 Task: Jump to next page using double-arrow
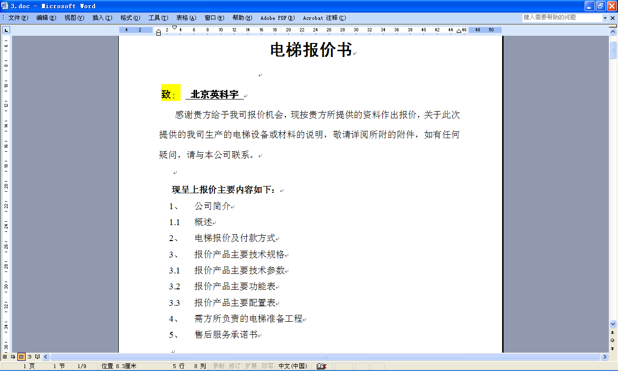click(613, 348)
